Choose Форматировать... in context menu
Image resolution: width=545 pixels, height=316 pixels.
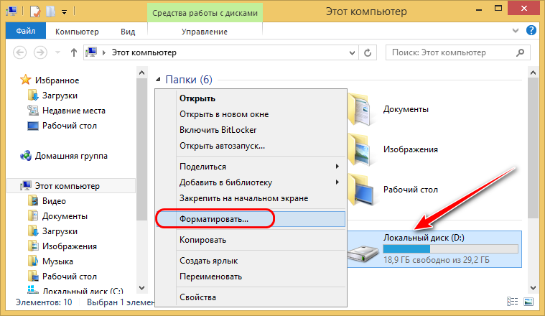tap(251, 219)
